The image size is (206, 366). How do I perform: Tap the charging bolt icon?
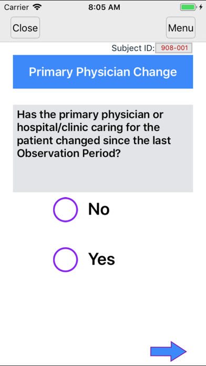coord(201,7)
